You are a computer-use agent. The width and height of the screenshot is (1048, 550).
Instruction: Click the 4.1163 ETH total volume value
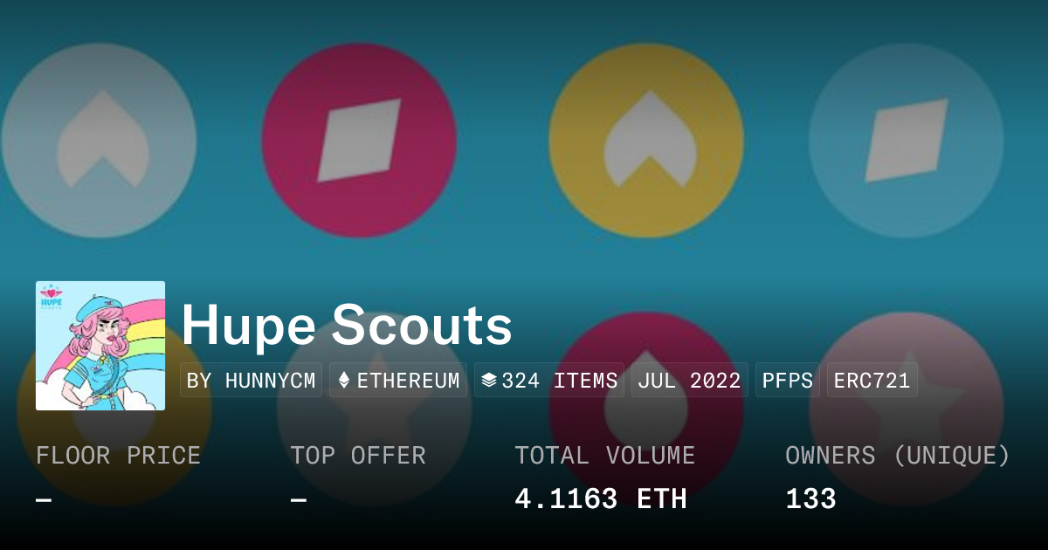point(601,499)
